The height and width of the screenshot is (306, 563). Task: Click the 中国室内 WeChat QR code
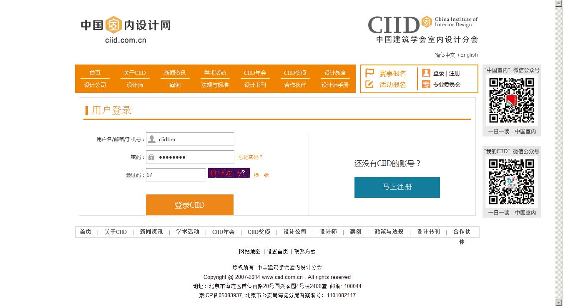[512, 100]
